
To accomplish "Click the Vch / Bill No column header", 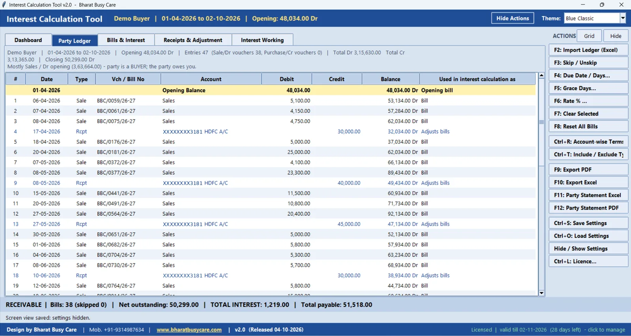I will pos(128,79).
